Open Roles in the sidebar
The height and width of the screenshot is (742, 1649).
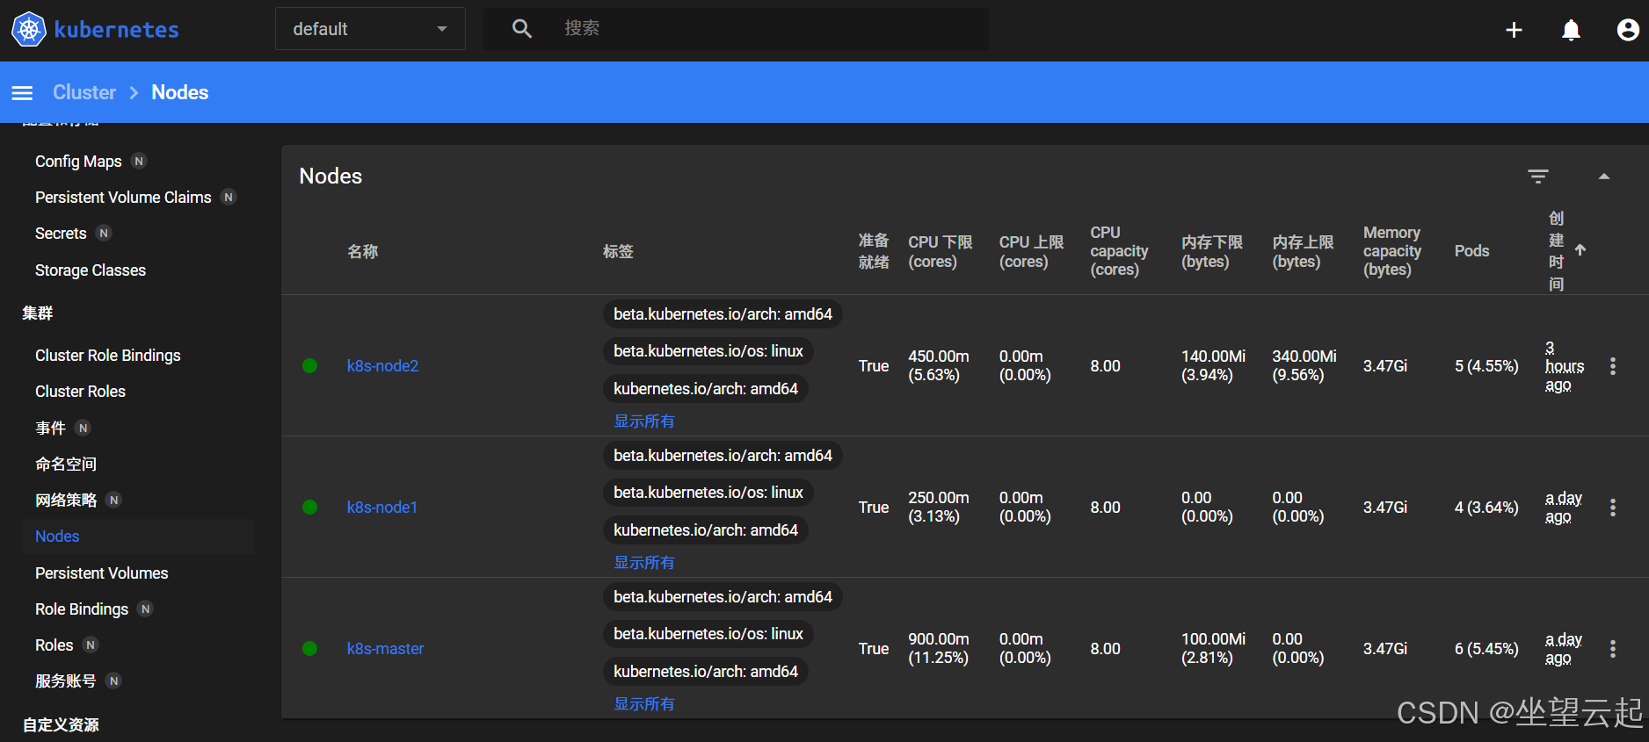click(54, 645)
